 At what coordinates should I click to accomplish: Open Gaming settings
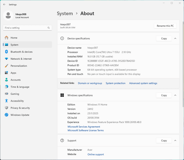click(27, 94)
